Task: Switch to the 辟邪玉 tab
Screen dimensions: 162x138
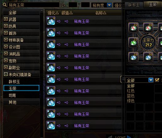Action: click(x=134, y=5)
